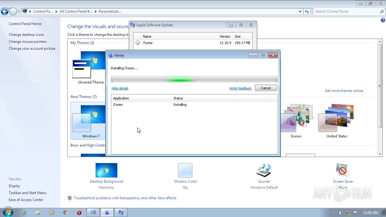This screenshot has height=217, width=386.
Task: Open Change desktop icons link
Action: (x=26, y=35)
